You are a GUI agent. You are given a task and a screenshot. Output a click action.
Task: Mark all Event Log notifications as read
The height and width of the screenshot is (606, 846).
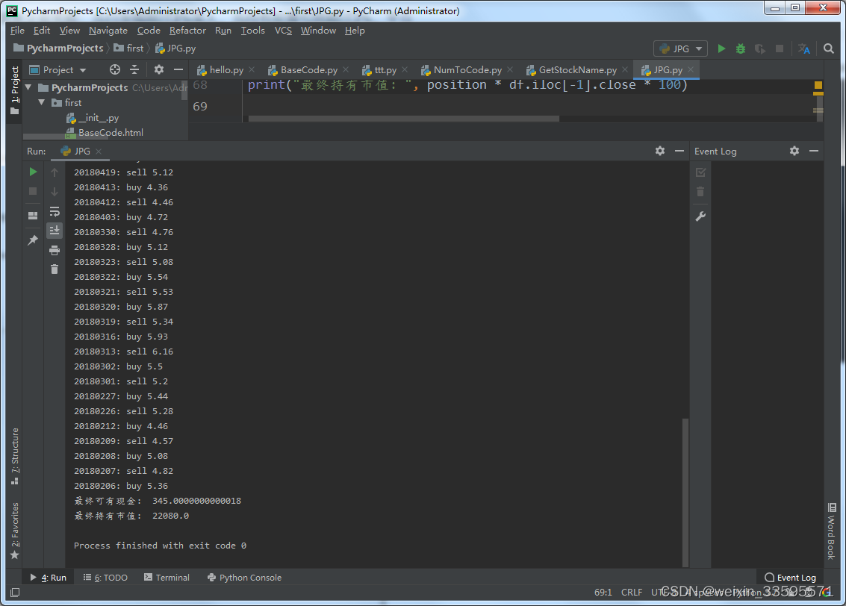coord(700,172)
